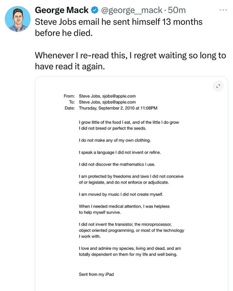The width and height of the screenshot is (233, 291).
Task: Click 'I speak a language I did not invent'
Action: (x=120, y=152)
